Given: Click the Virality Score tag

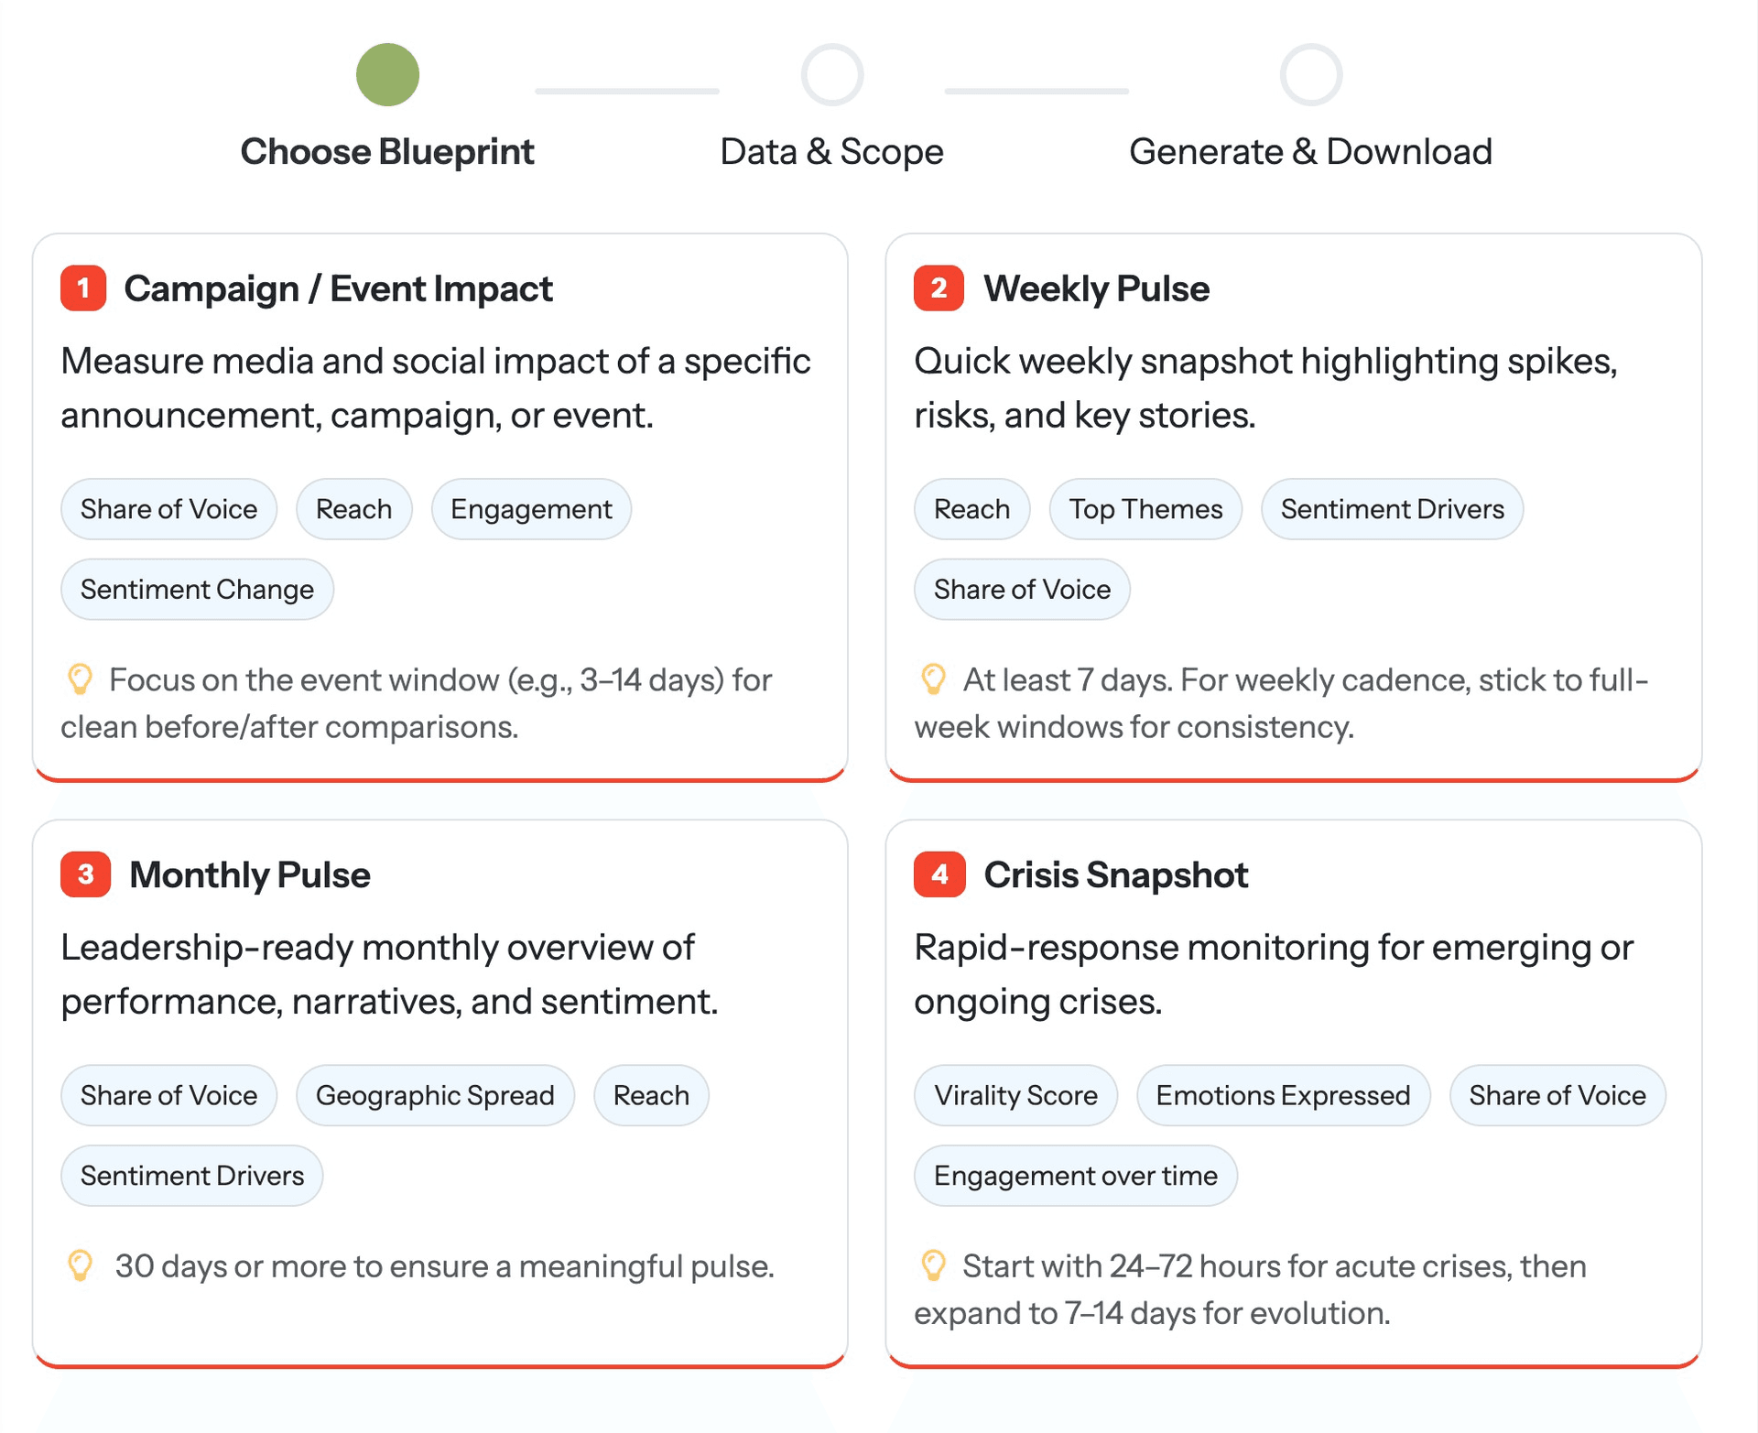Looking at the screenshot, I should (1015, 1095).
